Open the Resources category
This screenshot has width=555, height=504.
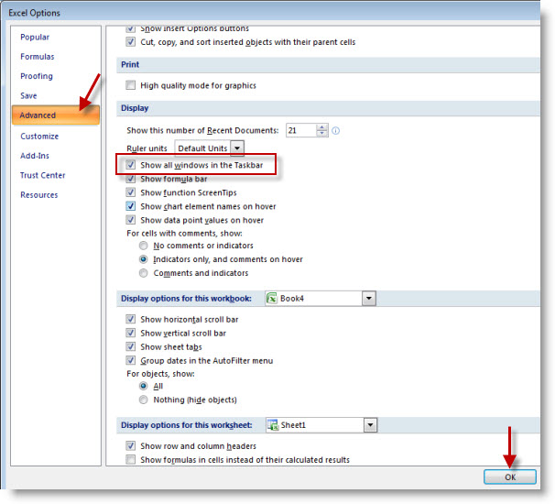point(39,195)
